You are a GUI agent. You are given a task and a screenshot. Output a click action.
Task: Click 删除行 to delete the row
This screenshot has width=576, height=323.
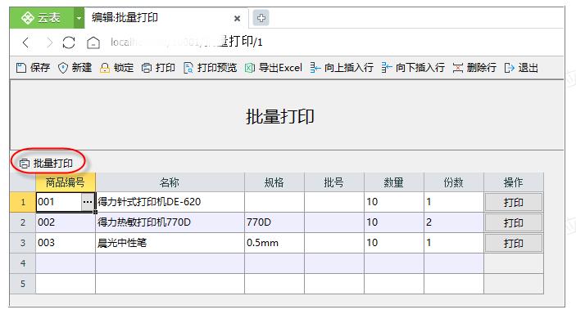tap(474, 68)
